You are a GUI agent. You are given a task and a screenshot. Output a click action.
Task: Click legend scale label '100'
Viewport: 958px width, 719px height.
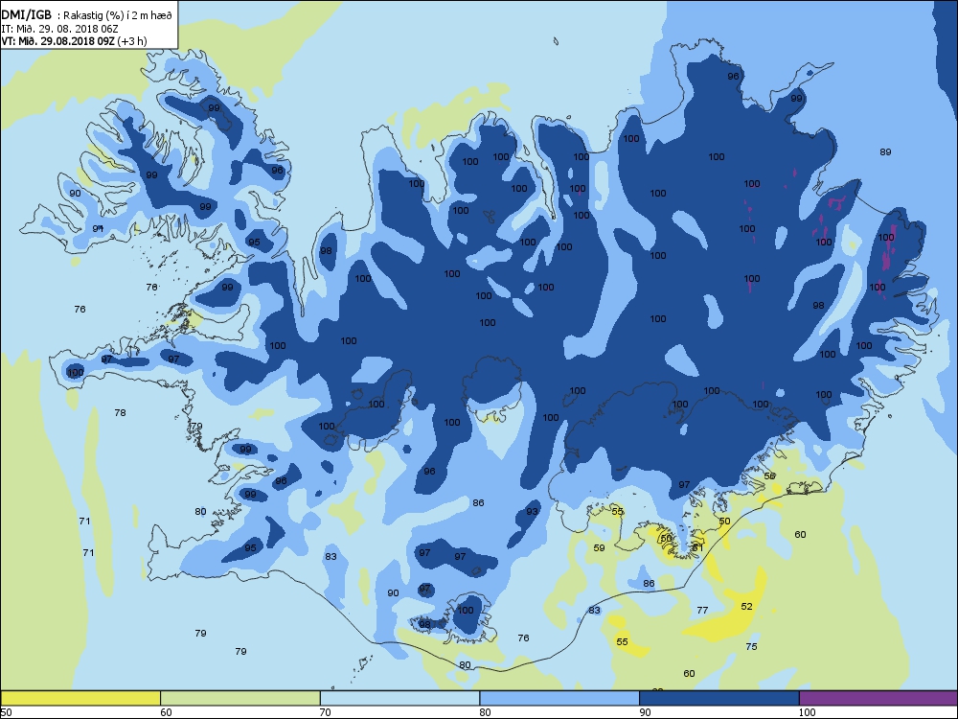[x=807, y=712]
